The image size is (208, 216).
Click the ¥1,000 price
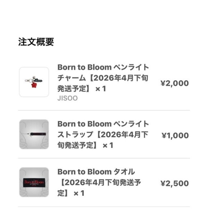[x=175, y=136]
